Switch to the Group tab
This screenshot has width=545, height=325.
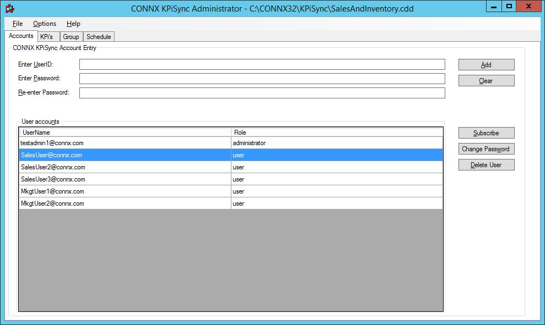(x=71, y=37)
